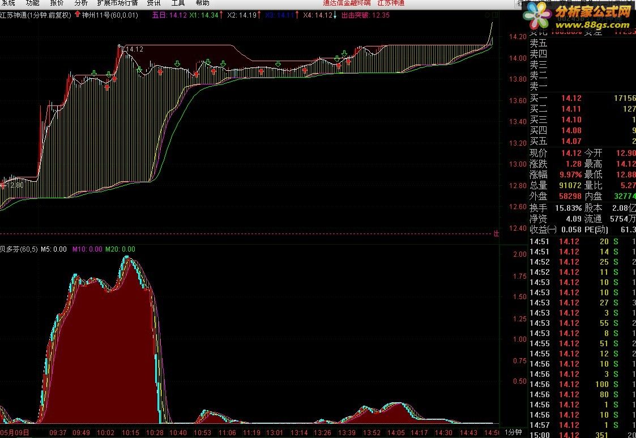
Task: Click the 内盘 label
Action: click(x=593, y=196)
